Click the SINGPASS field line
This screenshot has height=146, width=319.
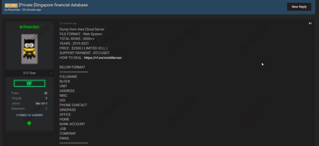[68, 110]
